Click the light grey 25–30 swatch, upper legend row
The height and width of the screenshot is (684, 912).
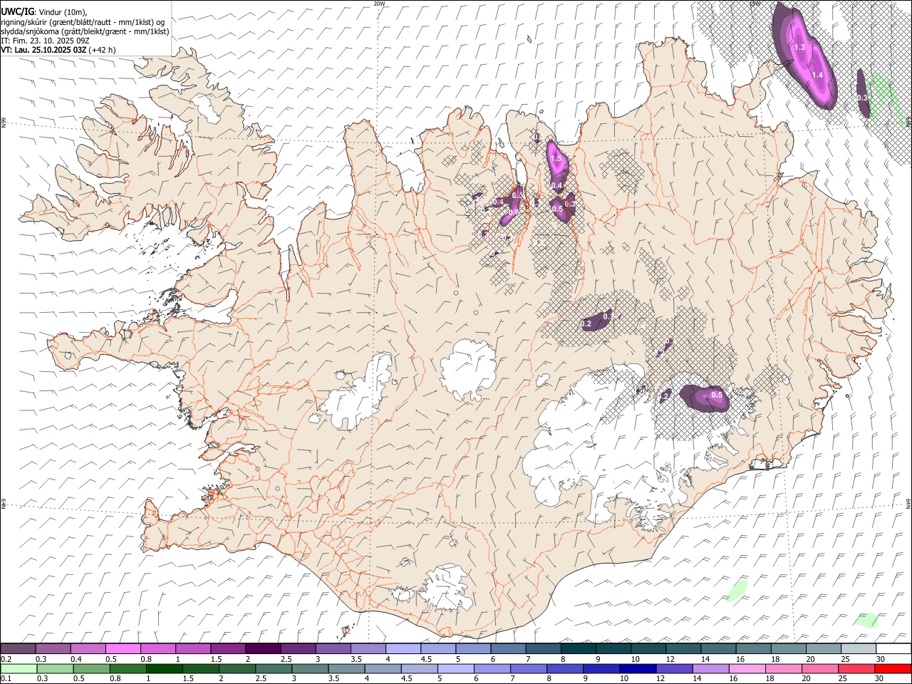(x=859, y=649)
